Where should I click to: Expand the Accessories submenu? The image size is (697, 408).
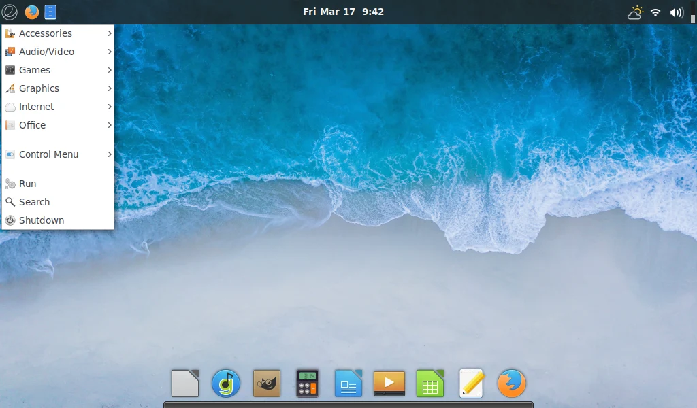click(x=45, y=33)
